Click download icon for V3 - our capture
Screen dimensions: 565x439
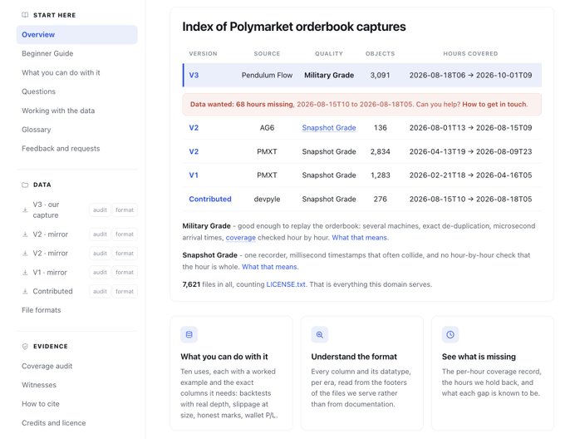(x=25, y=210)
